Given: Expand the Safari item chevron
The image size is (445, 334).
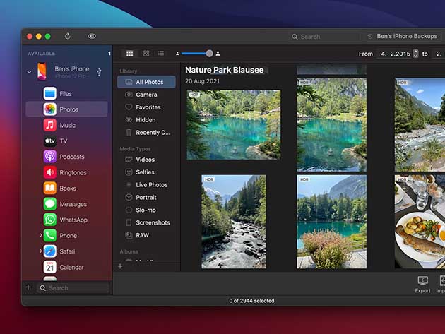Looking at the screenshot, I should (x=40, y=251).
